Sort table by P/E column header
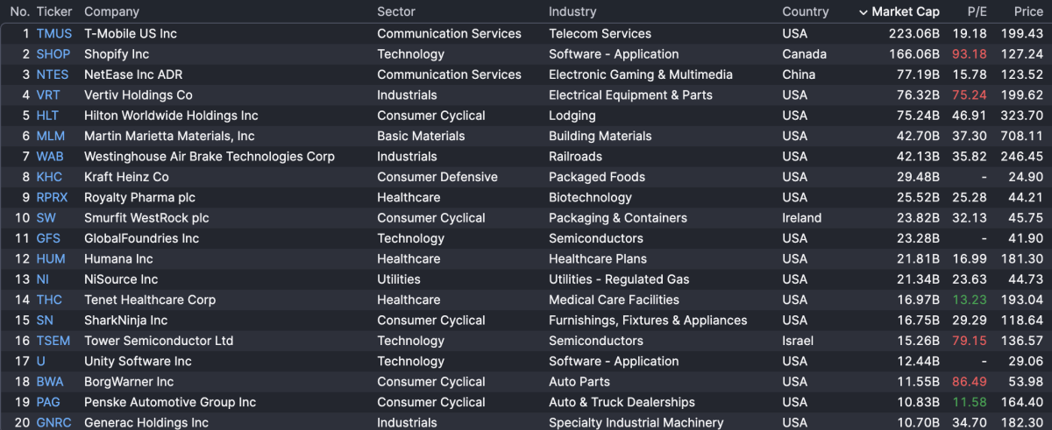This screenshot has width=1052, height=430. 975,12
